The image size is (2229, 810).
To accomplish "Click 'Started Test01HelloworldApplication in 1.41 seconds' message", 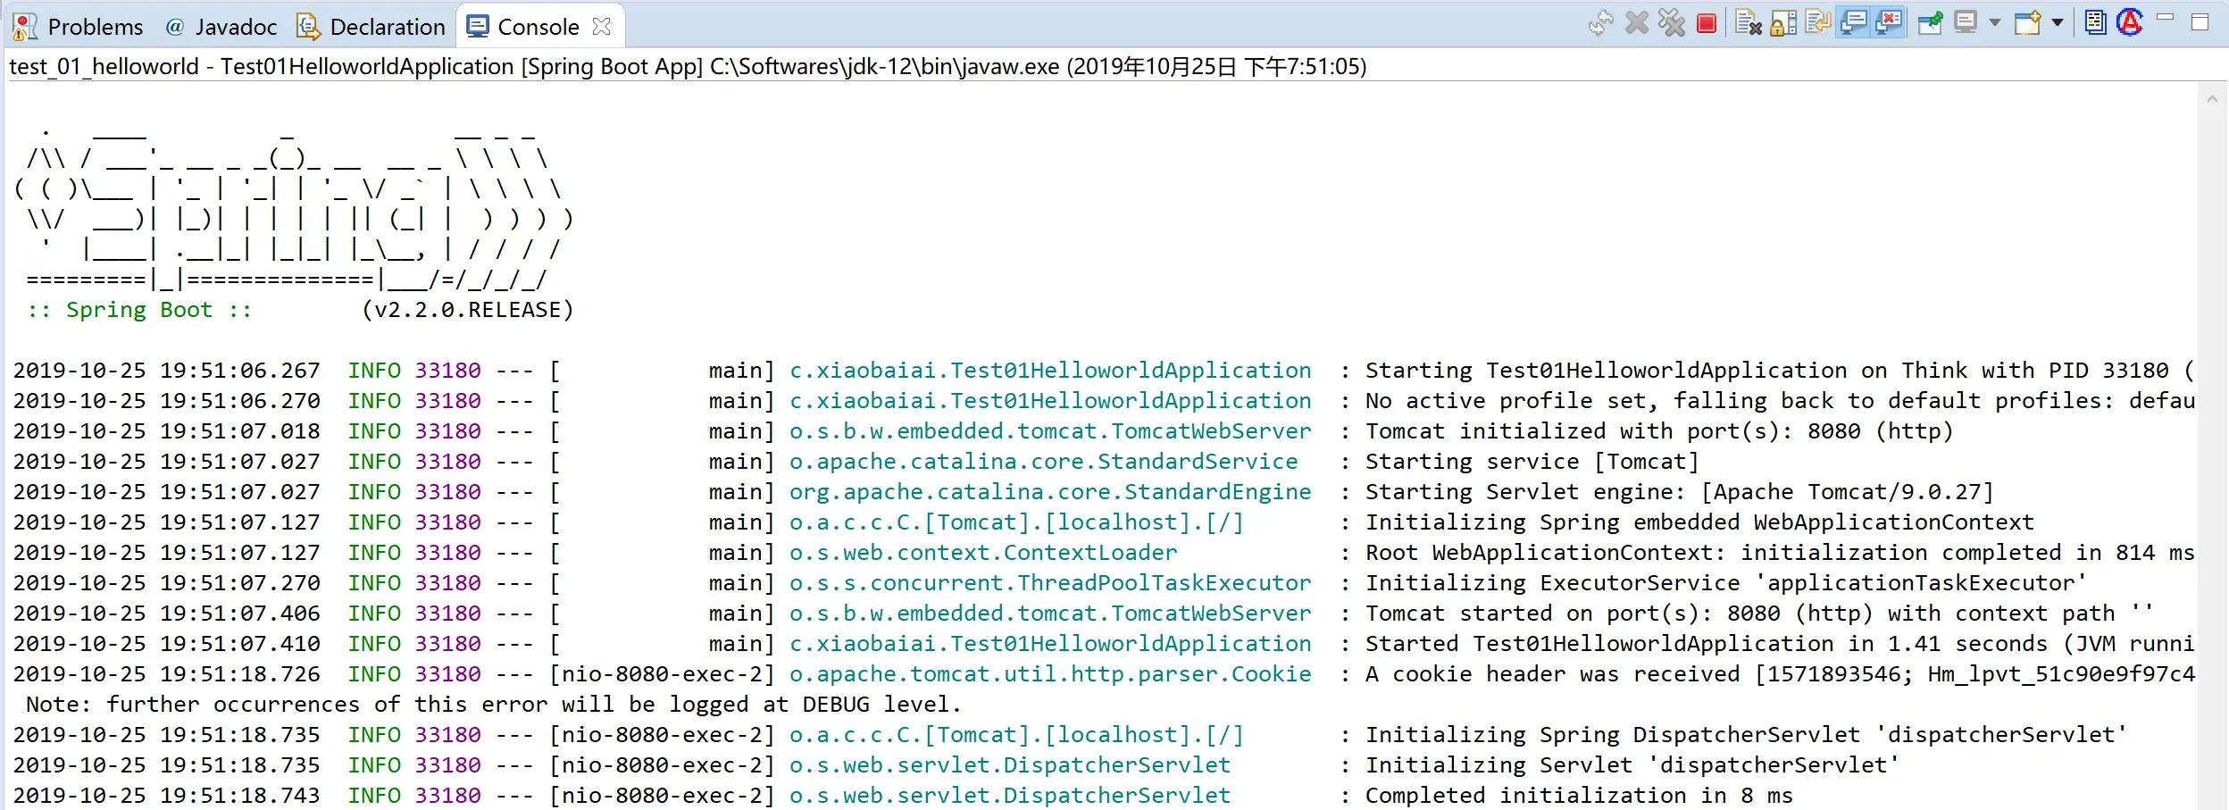I will tap(1780, 644).
